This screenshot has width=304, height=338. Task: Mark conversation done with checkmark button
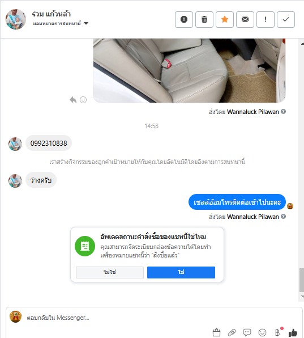(x=286, y=19)
